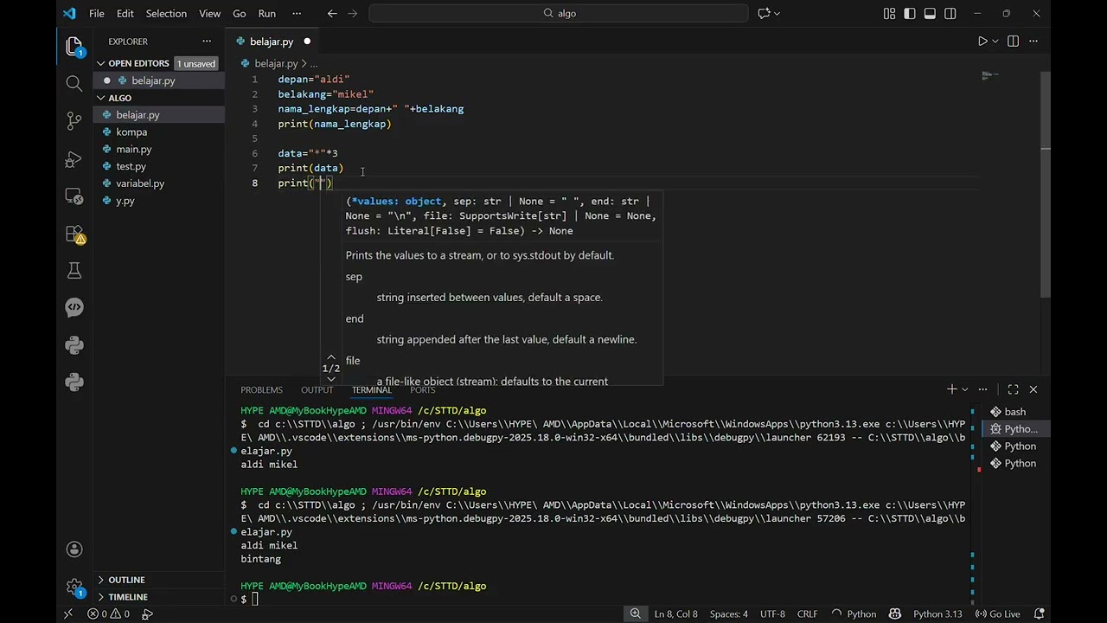Open Explorer Views and More Actions ellipsis
Screen dimensions: 1107x623
click(207, 42)
